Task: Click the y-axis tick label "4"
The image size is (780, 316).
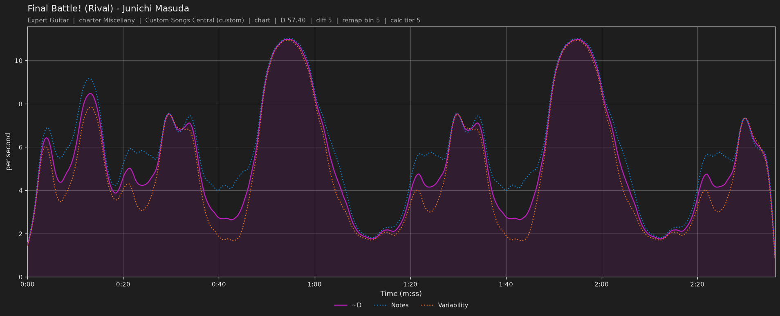Action: point(20,191)
